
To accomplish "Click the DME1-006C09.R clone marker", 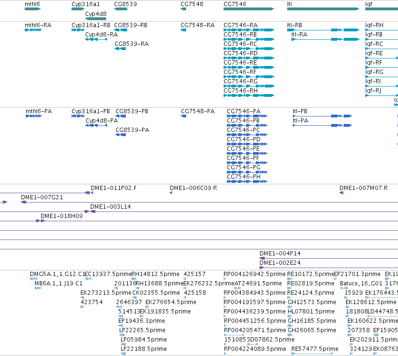I will pyautogui.click(x=171, y=193).
